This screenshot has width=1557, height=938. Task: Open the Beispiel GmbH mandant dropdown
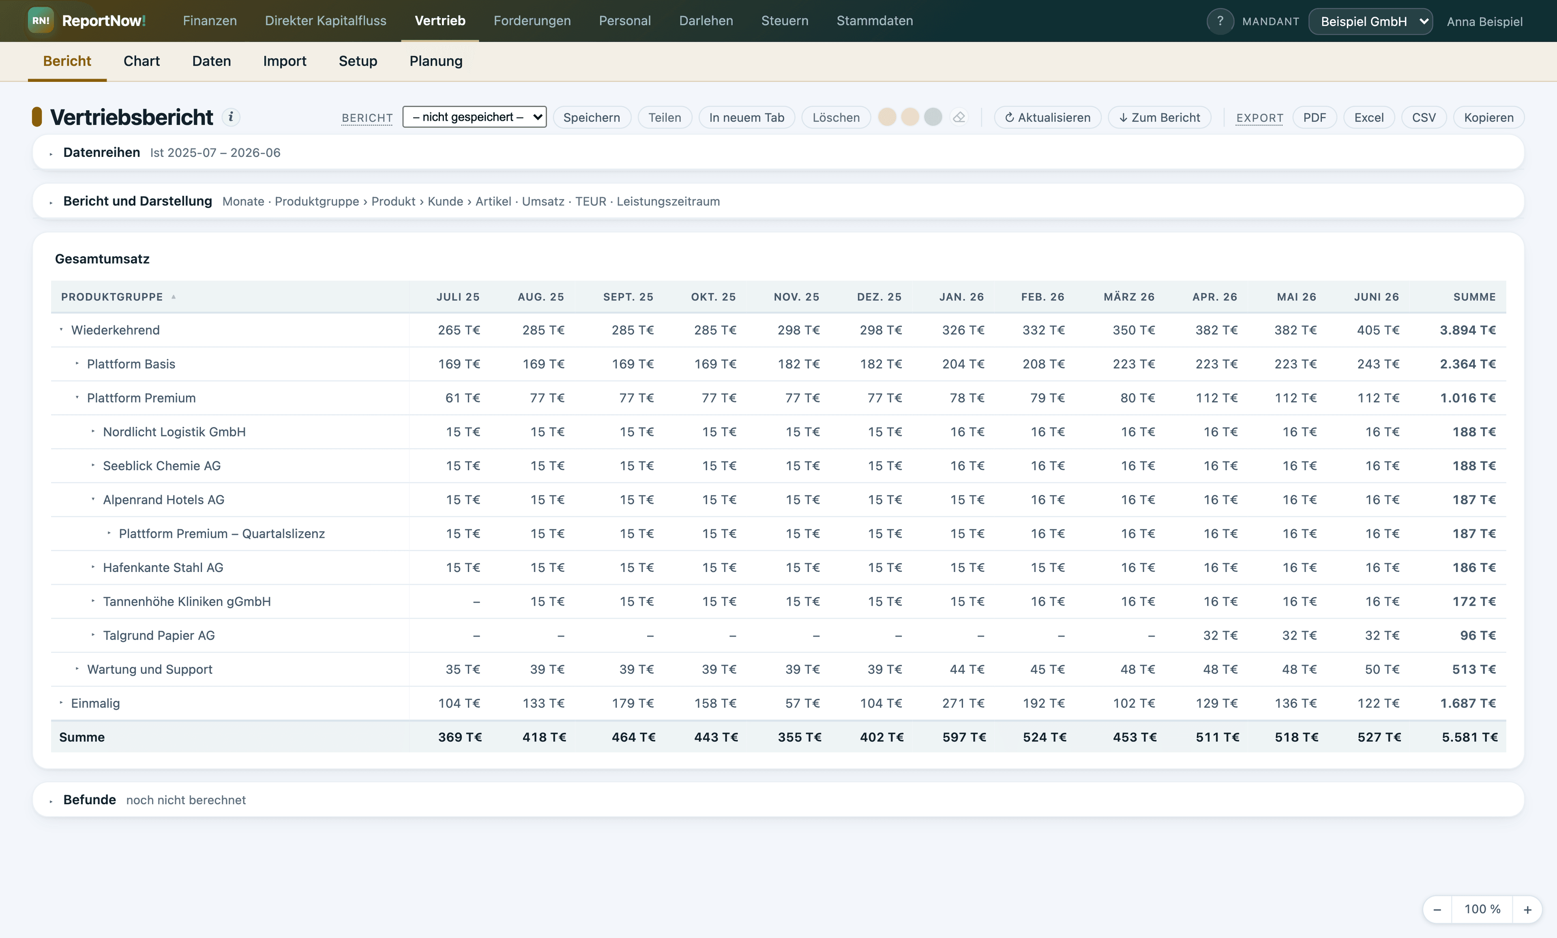point(1370,21)
